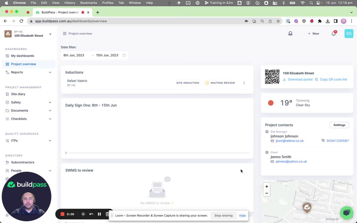Screen dimensions: 357x223
Task: Delete the Loom recording trash icon
Action: click(x=107, y=214)
